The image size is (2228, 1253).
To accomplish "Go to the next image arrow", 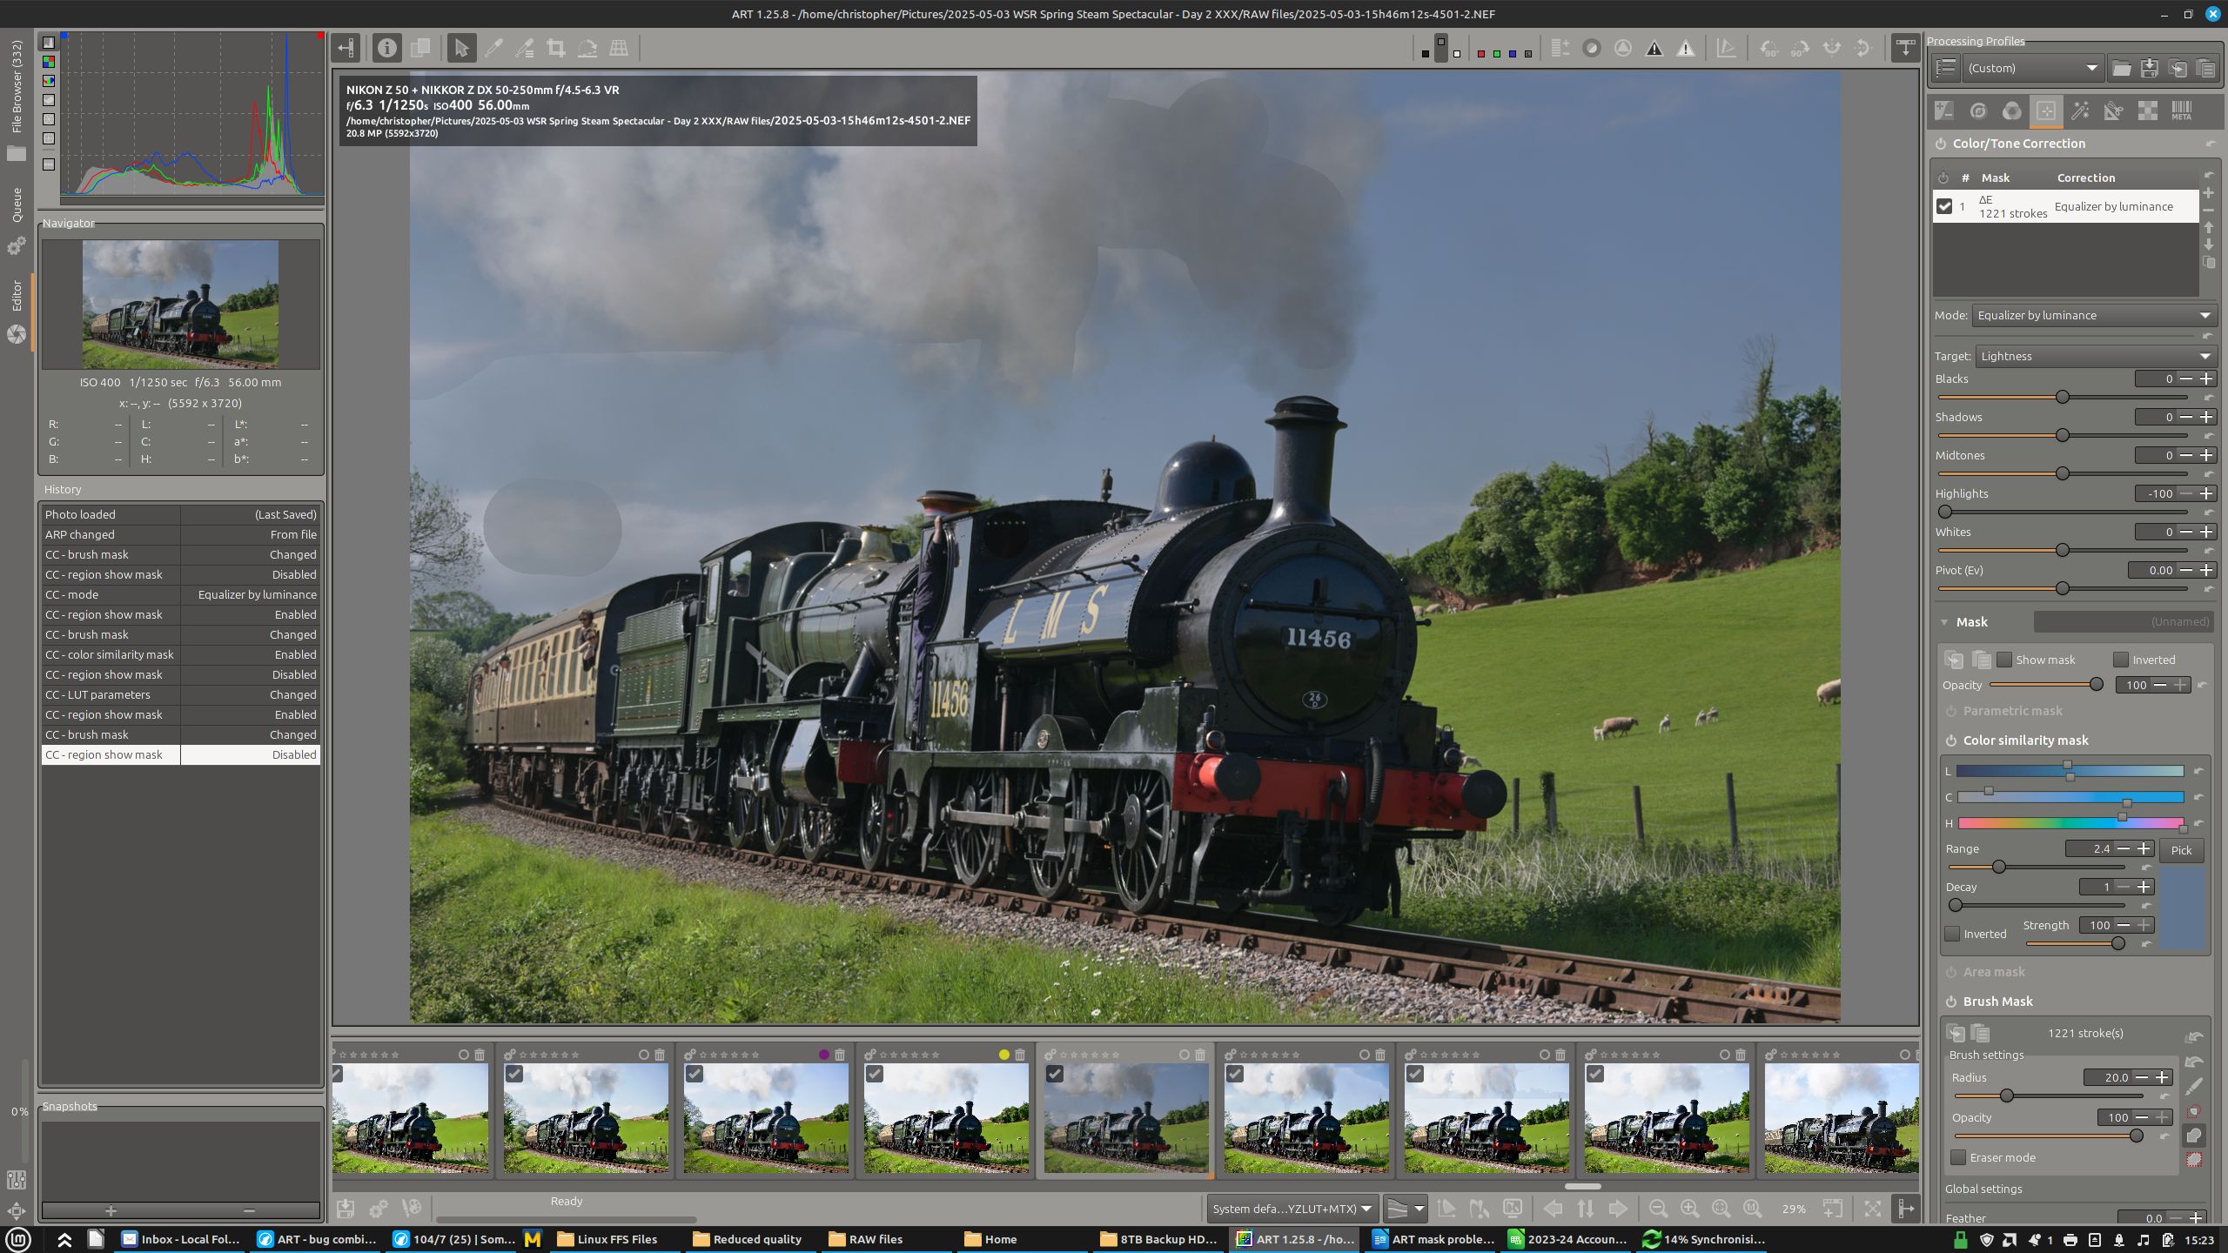I will click(x=1618, y=1209).
